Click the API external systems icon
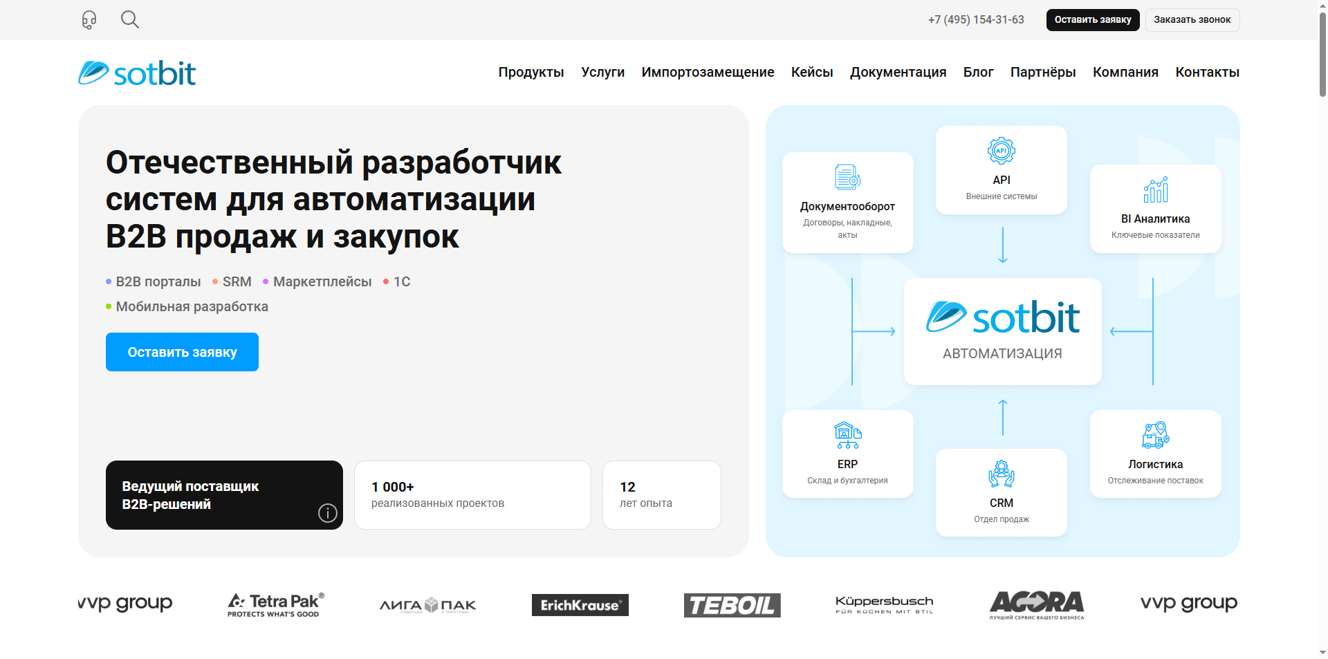Viewport: 1328px width, 659px height. click(x=1002, y=151)
